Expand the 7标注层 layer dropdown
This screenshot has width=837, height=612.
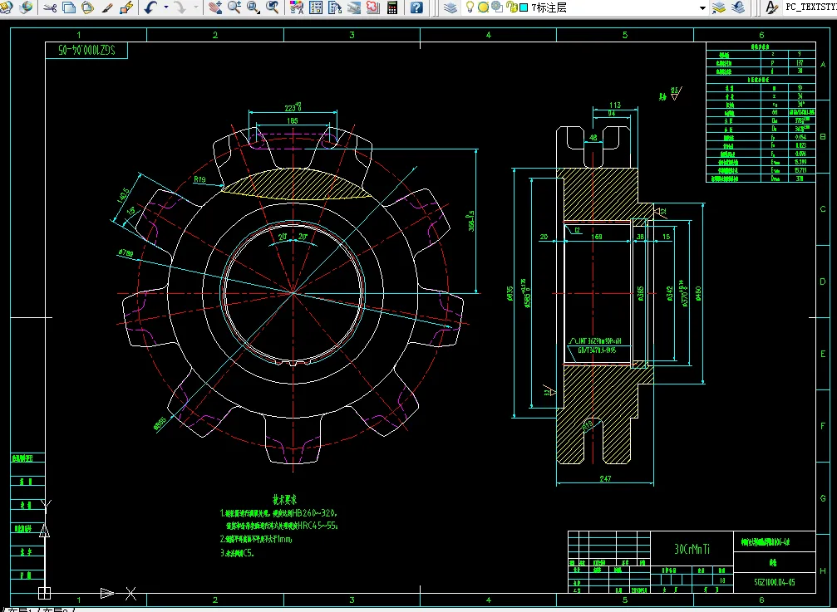coord(702,7)
